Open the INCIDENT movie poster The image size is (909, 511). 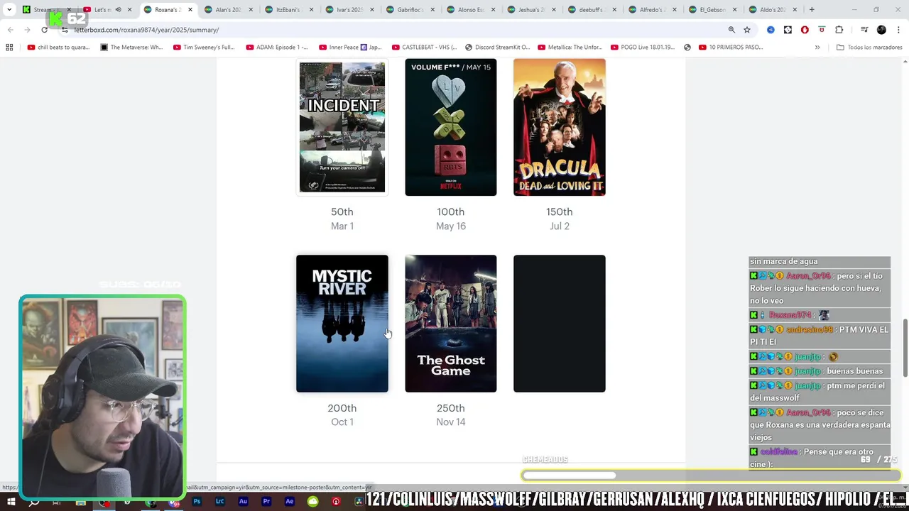tap(342, 127)
